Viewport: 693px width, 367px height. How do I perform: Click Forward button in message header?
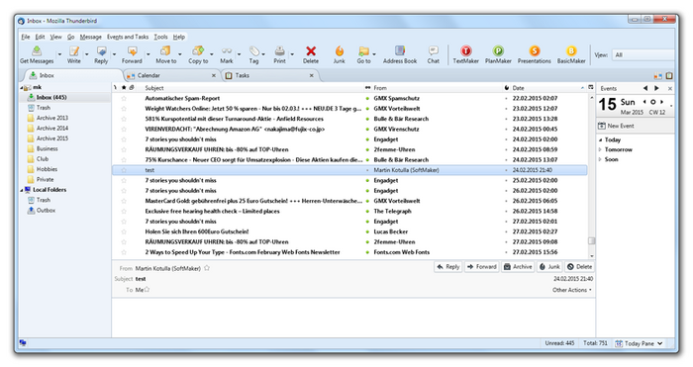(x=482, y=267)
